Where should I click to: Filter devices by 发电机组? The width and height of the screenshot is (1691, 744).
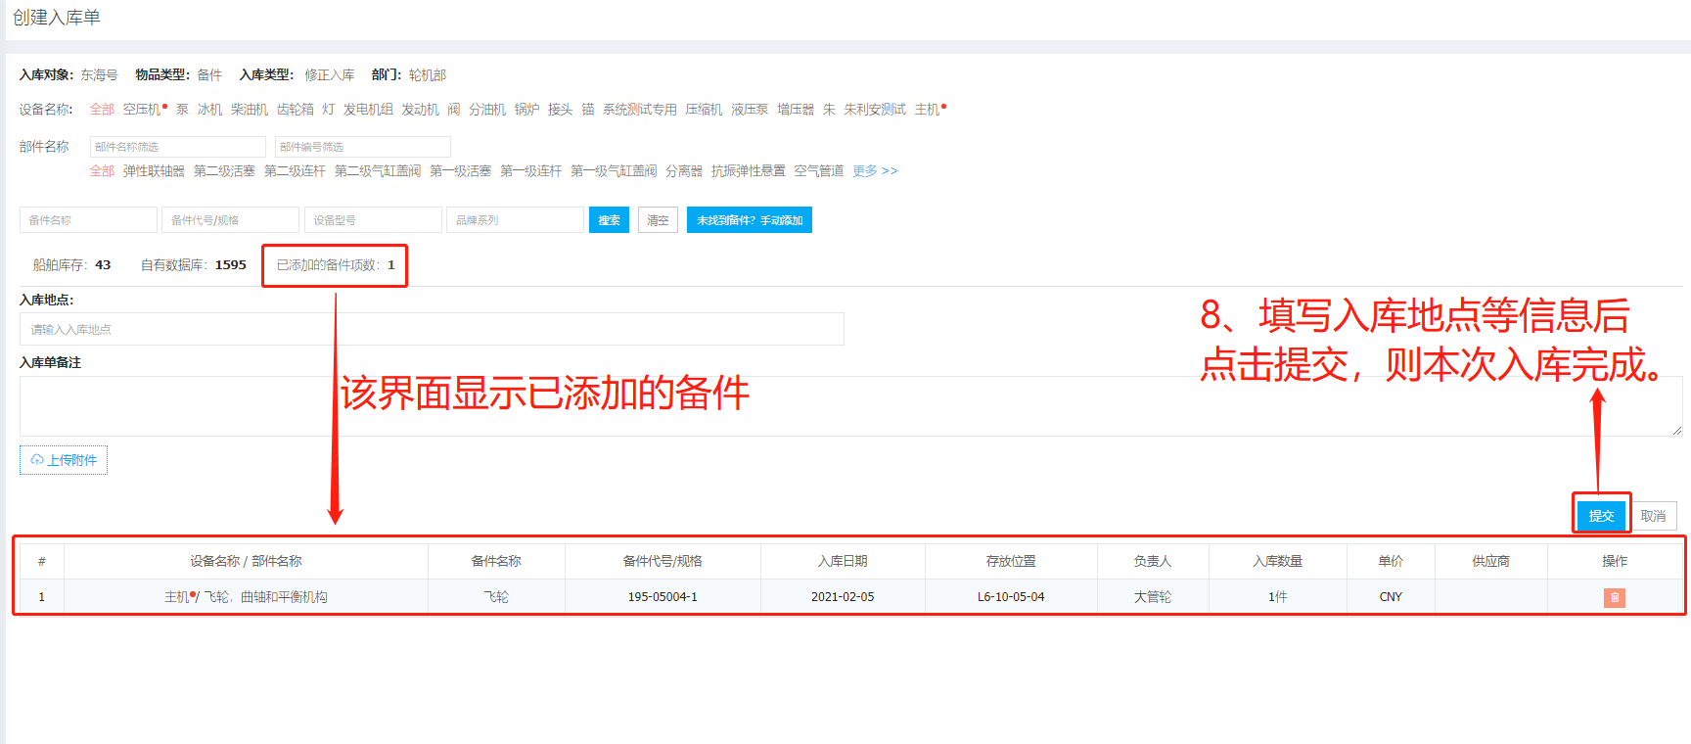pos(368,110)
